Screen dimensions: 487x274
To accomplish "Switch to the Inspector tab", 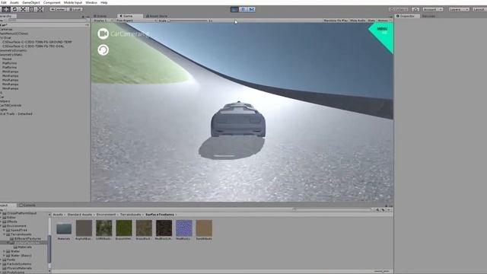I will tap(407, 16).
